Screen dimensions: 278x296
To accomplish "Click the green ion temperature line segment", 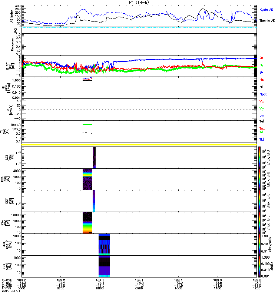I will pos(87,124).
